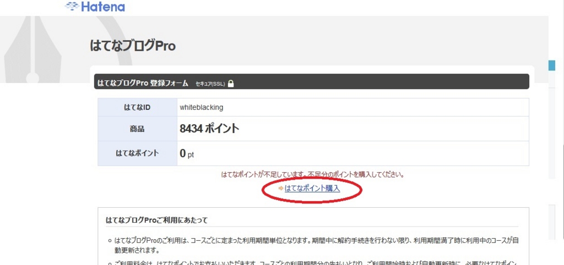Select the whiteblacking ID text
564x265 pixels.
(x=202, y=107)
